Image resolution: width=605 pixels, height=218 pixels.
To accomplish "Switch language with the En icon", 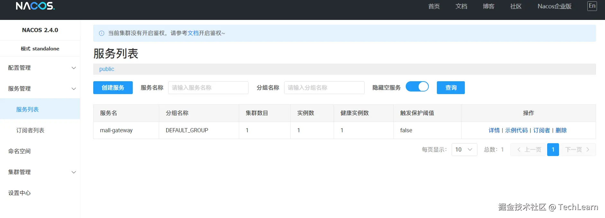I will pyautogui.click(x=592, y=6).
